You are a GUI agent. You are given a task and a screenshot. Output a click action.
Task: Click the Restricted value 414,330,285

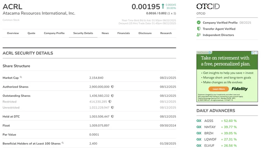click(x=98, y=102)
